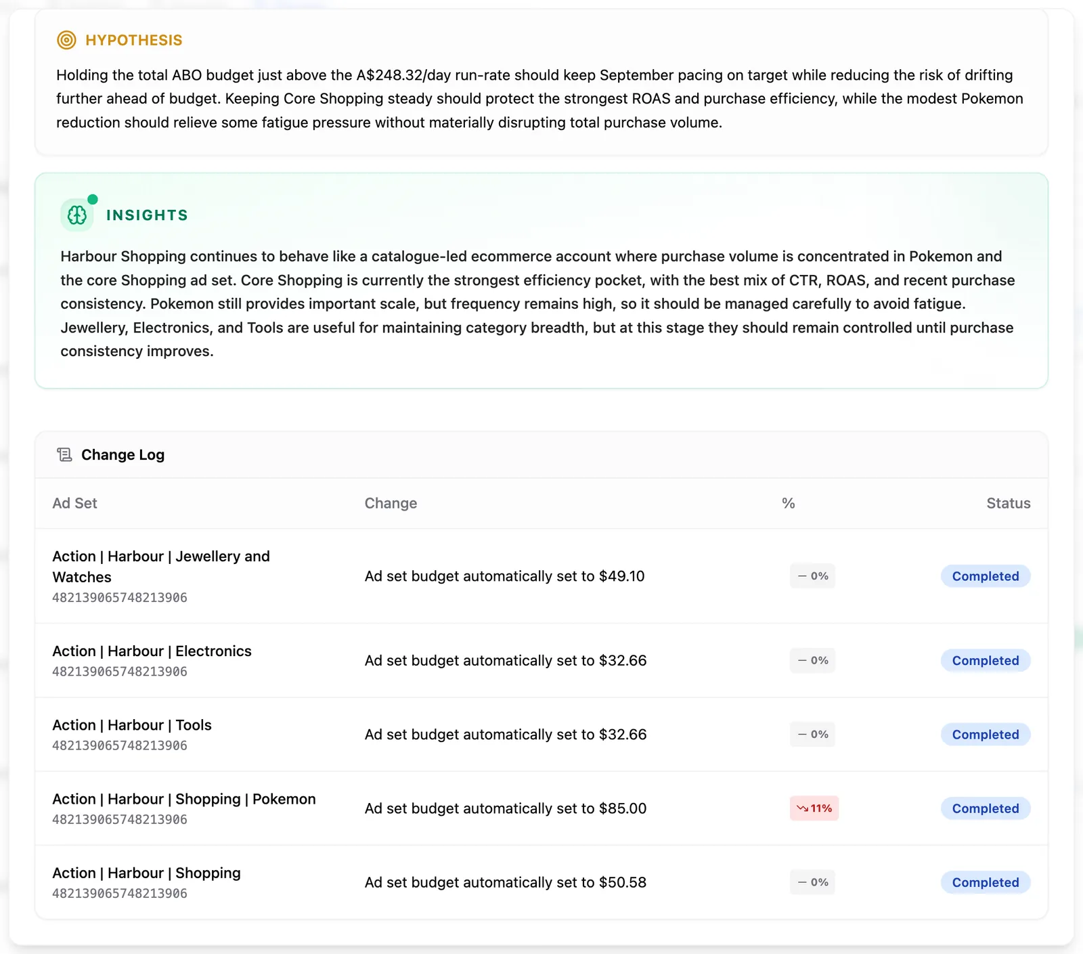The image size is (1083, 954).
Task: Click the red 11% decrease badge
Action: (x=814, y=808)
